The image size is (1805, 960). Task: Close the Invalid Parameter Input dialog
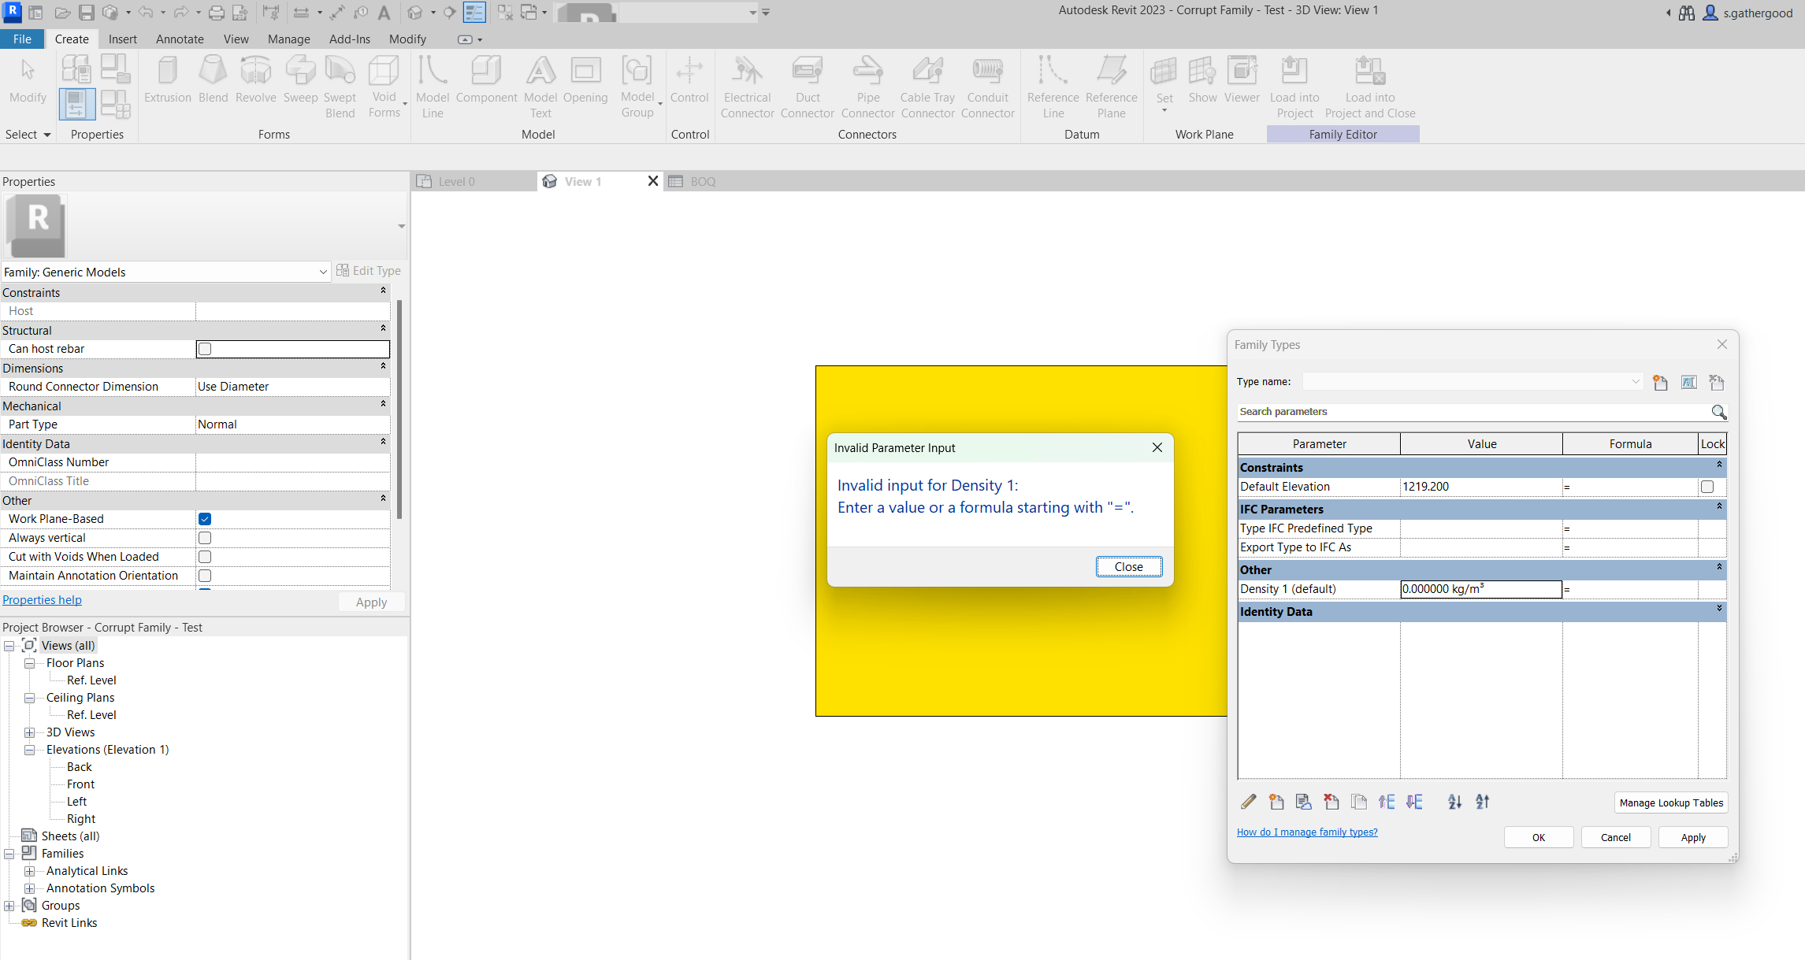point(1128,566)
